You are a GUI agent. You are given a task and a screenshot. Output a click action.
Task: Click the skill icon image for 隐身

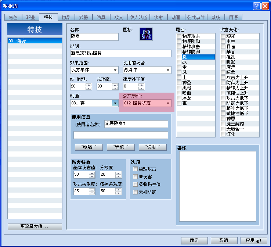point(146,34)
